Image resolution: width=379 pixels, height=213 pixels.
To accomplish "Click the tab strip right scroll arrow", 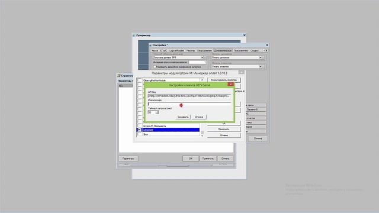I will tap(266, 51).
